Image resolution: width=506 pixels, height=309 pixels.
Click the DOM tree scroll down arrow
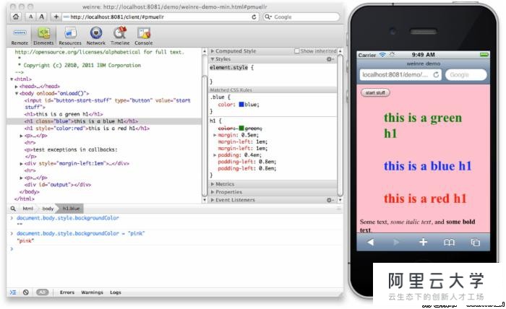(x=205, y=200)
